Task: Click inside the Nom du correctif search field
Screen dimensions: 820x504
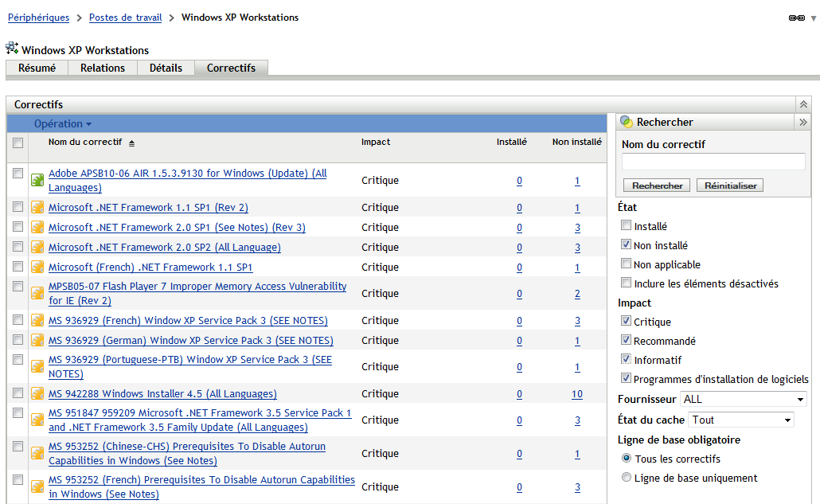Action: (713, 162)
